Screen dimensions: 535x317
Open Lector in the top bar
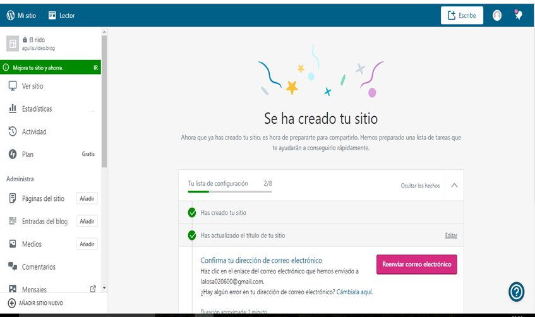coord(62,15)
